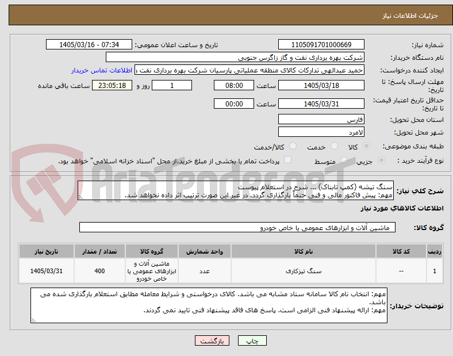Image resolution: width=453 pixels, height=356 pixels.
Task: Click the سنگ تیزکاری item name cell
Action: [304, 271]
